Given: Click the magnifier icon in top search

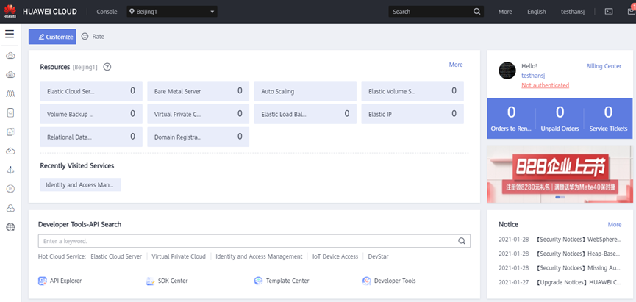Looking at the screenshot, I should click(477, 12).
